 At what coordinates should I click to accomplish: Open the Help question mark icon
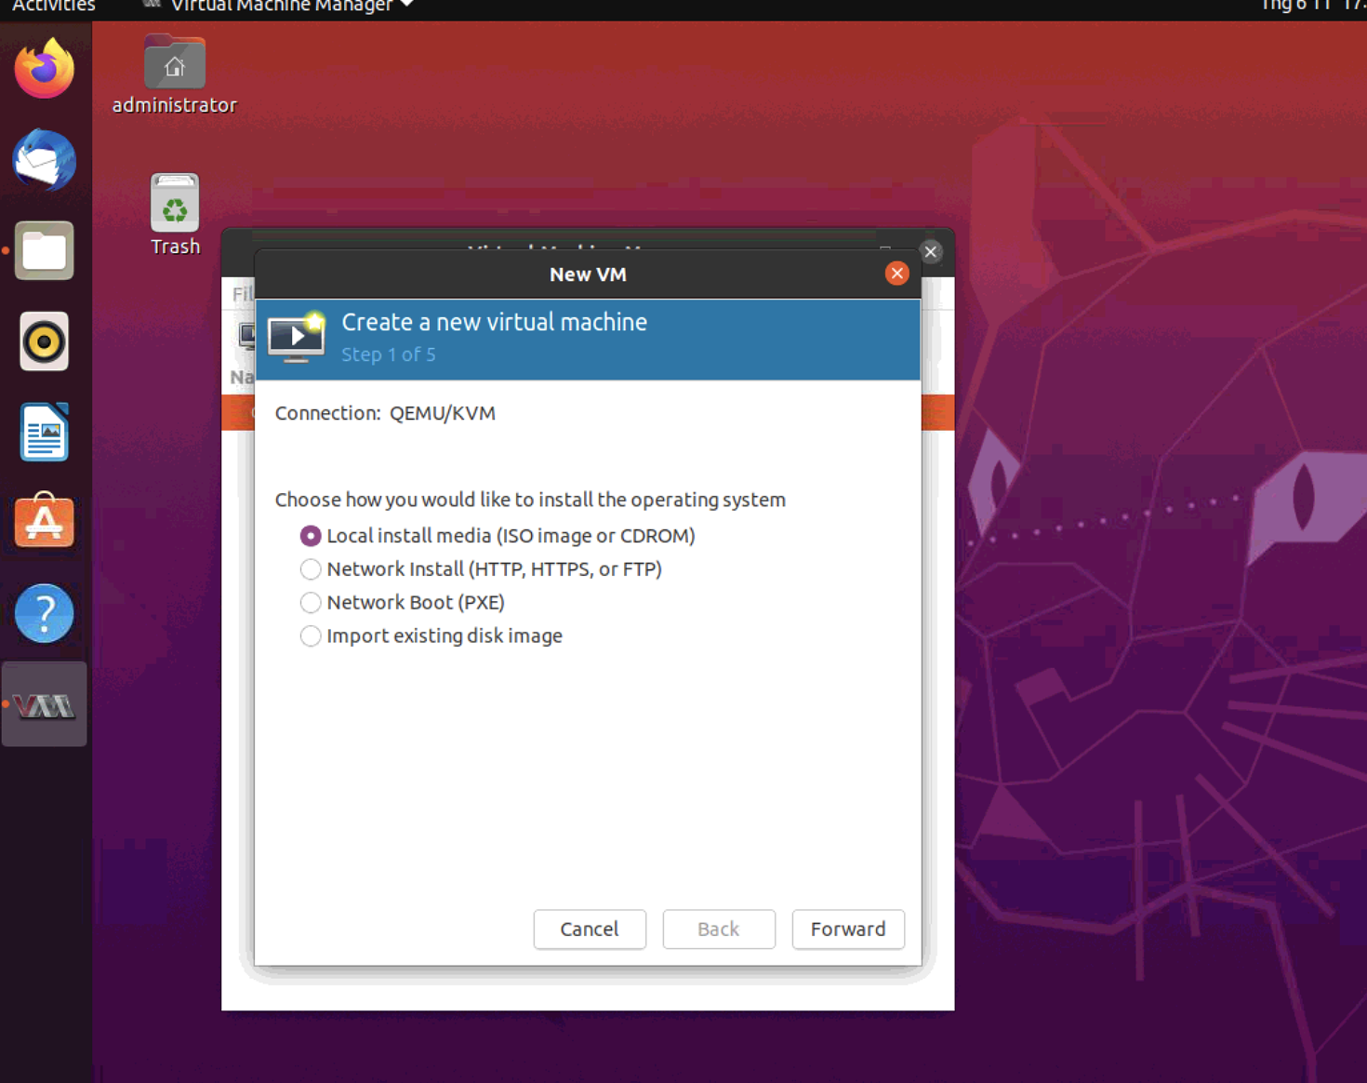pos(44,613)
